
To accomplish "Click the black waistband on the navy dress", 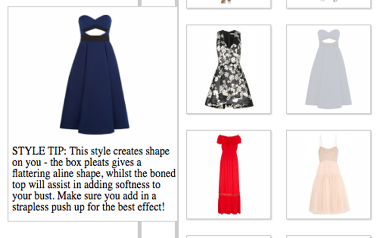I will (x=95, y=38).
